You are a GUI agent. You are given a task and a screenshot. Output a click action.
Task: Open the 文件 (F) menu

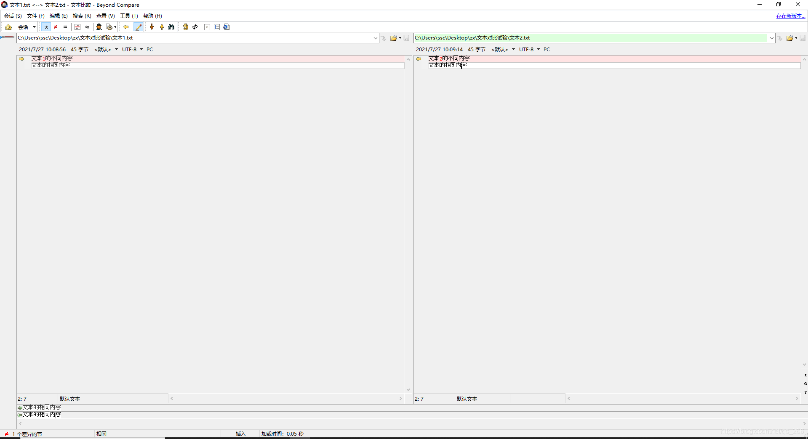(x=36, y=16)
